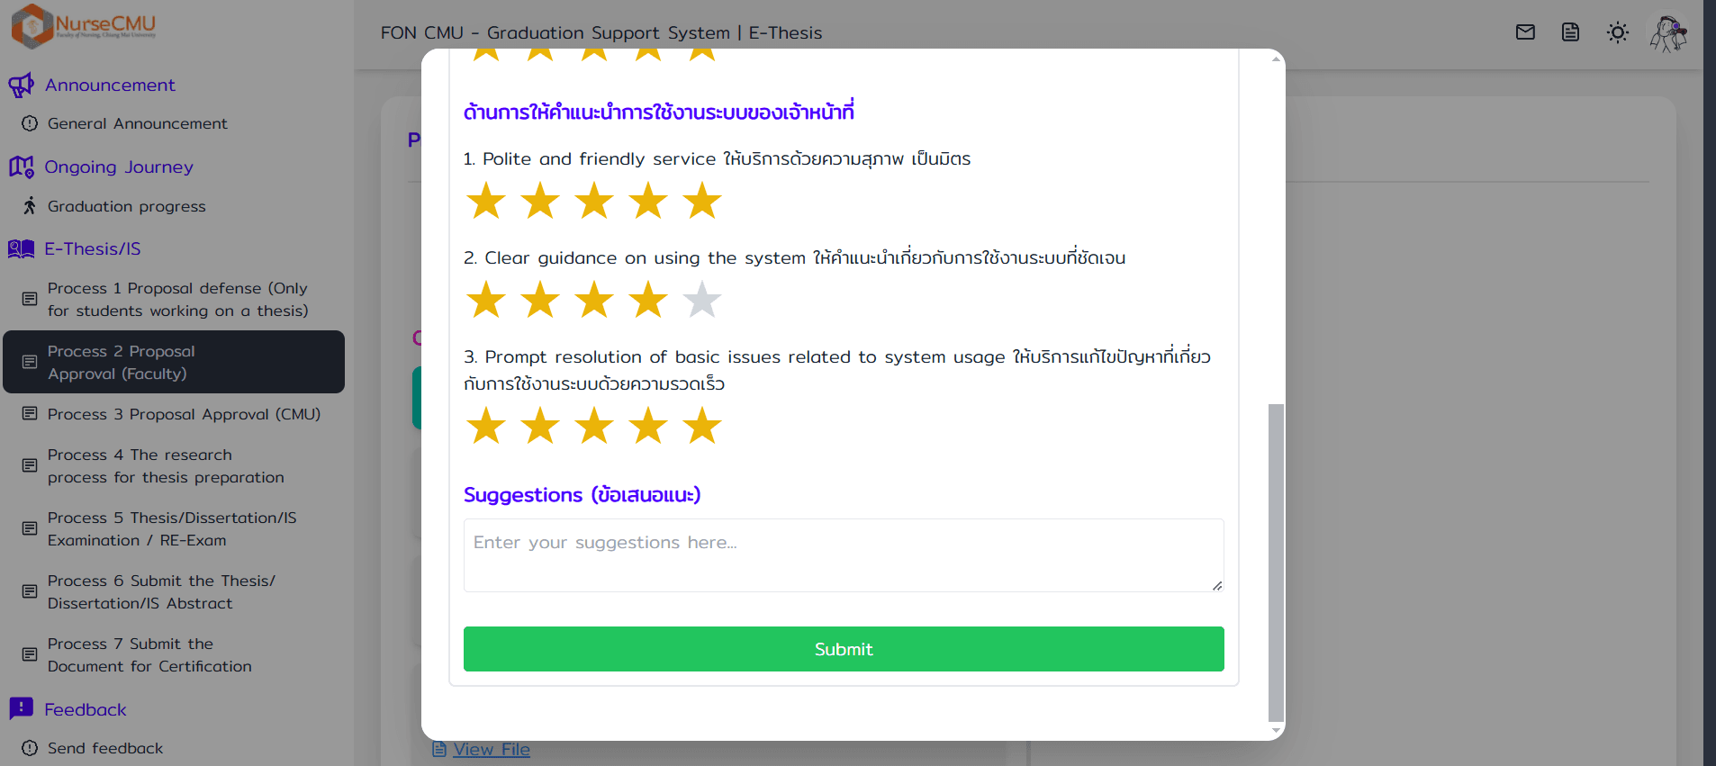Image resolution: width=1716 pixels, height=766 pixels.
Task: Open the user profile avatar
Action: (1667, 33)
